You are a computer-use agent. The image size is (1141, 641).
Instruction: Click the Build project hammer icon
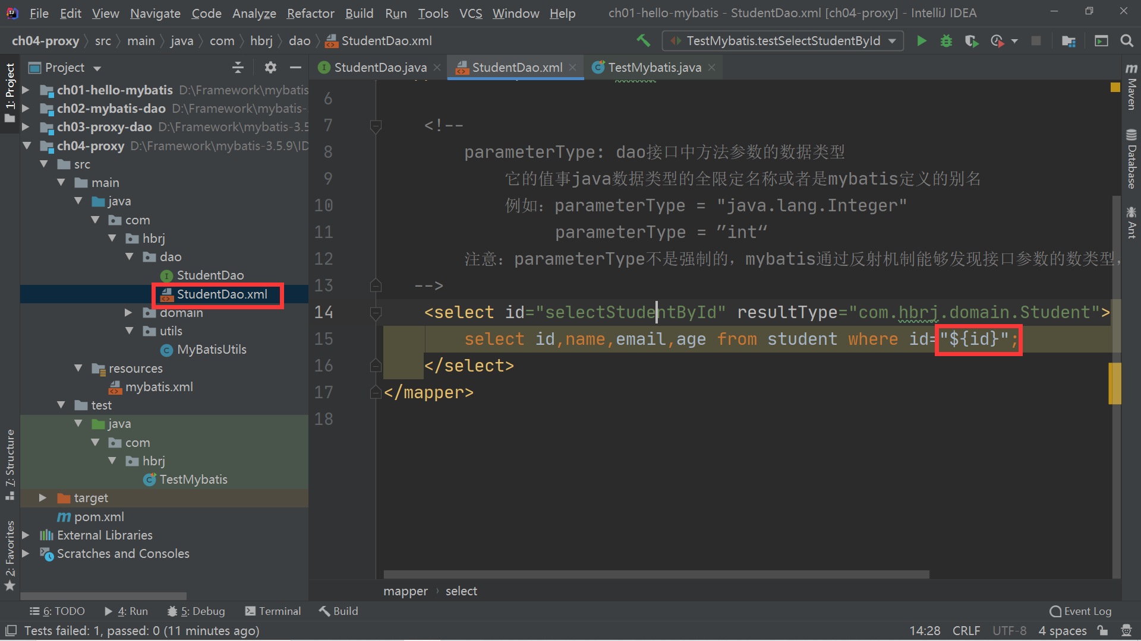(643, 40)
